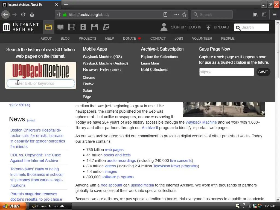Open Wayback Machine (Android) link
Image resolution: width=280 pixels, height=210 pixels.
tap(105, 63)
